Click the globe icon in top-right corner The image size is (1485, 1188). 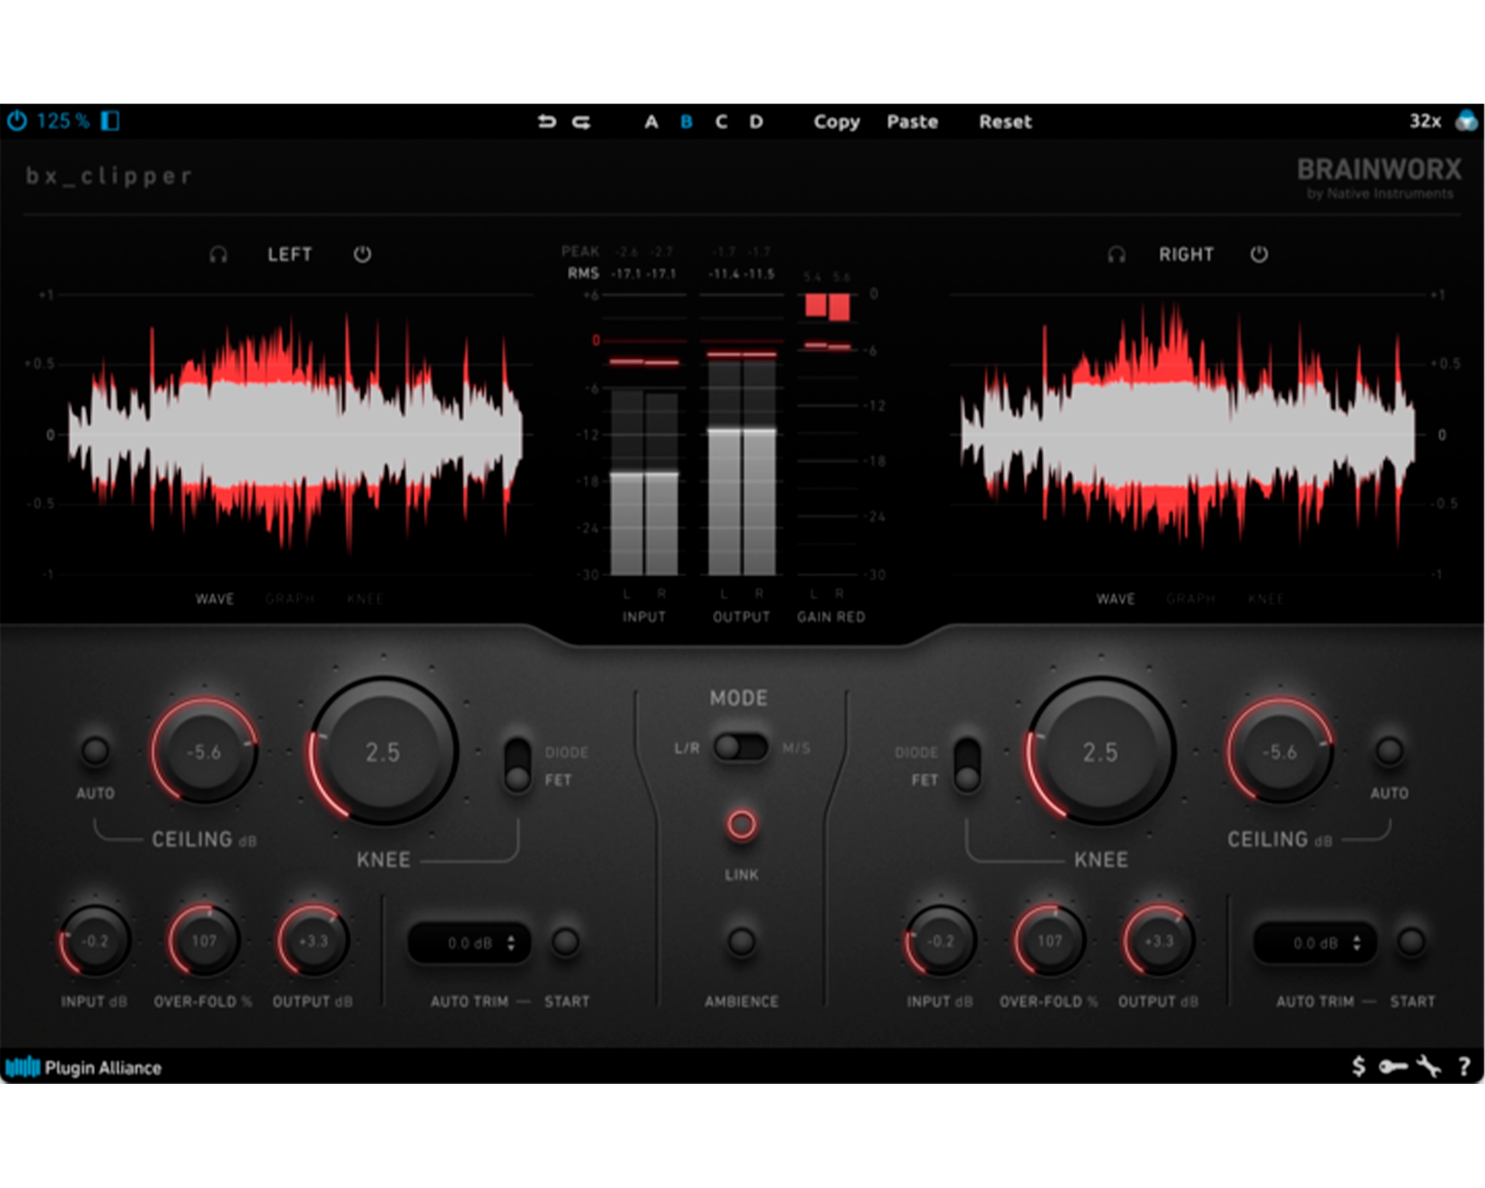click(x=1467, y=121)
